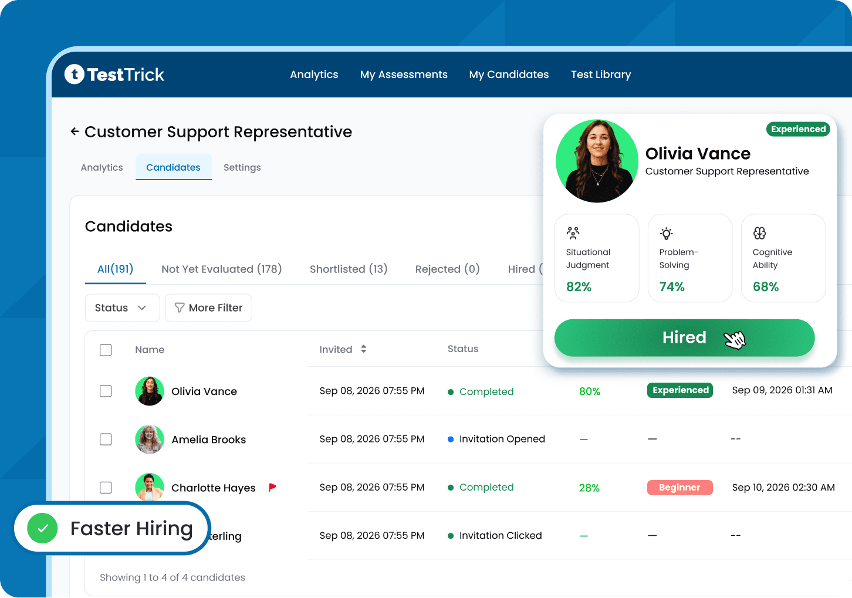This screenshot has height=598, width=852.
Task: Select the All(191) candidates tab
Action: click(115, 269)
